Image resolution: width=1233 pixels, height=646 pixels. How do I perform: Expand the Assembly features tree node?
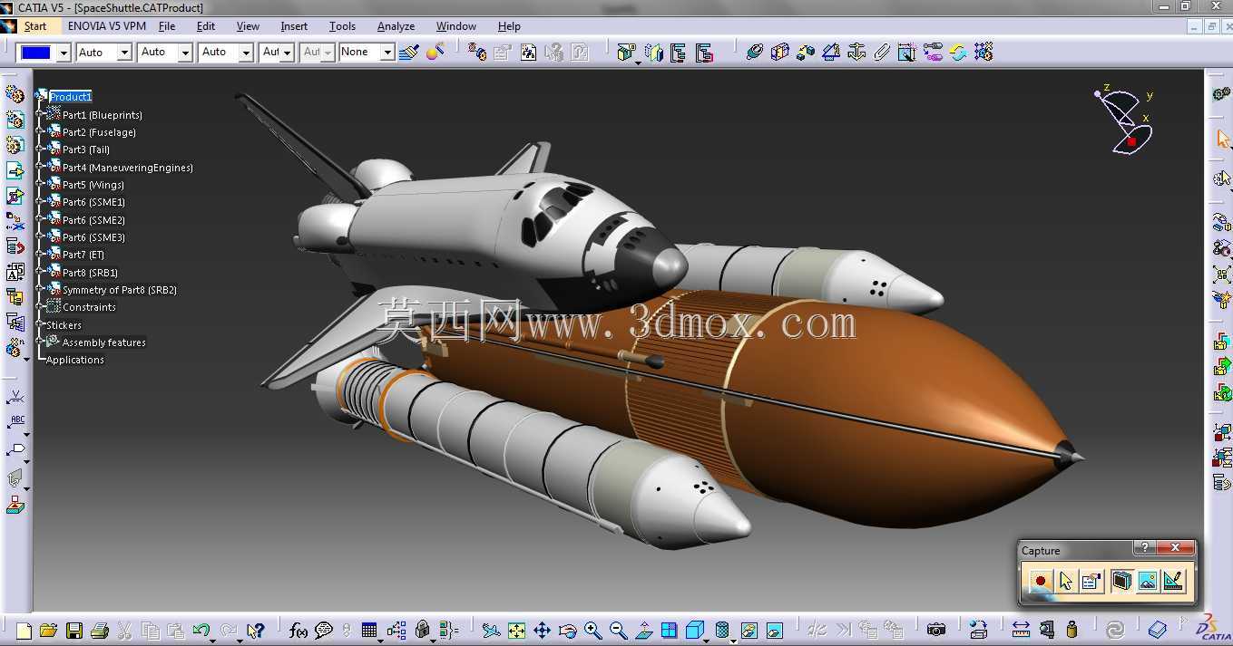(x=41, y=342)
